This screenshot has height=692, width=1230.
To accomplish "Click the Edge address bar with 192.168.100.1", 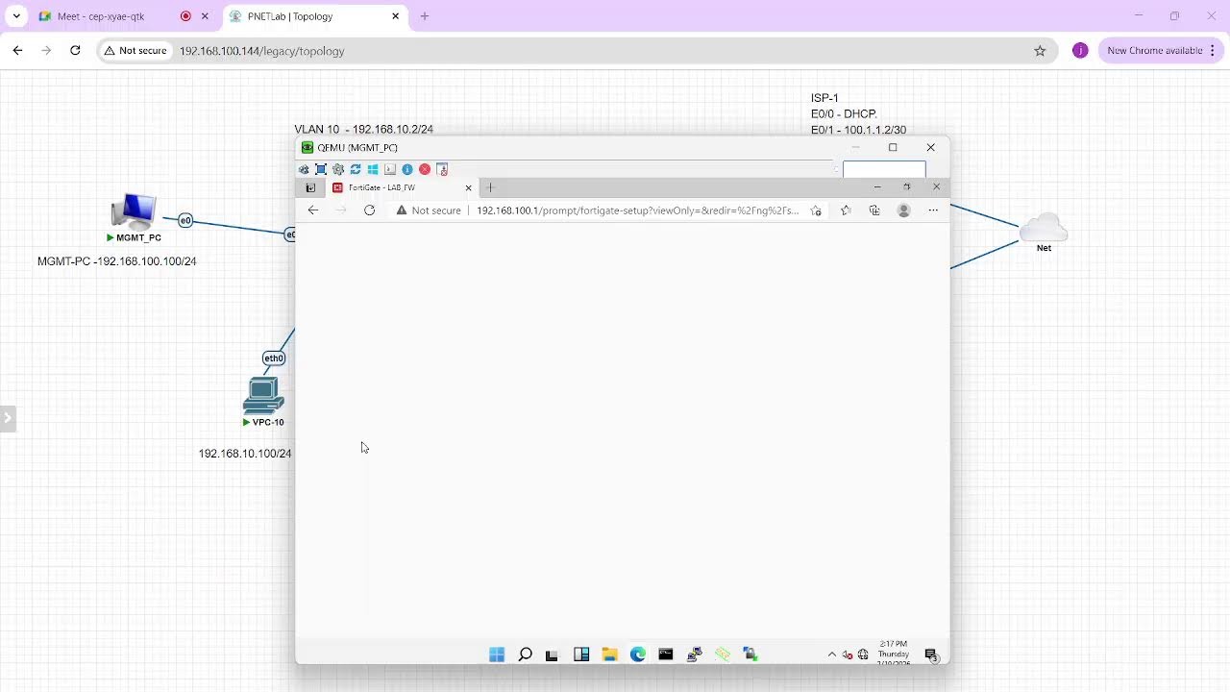I will pyautogui.click(x=610, y=210).
